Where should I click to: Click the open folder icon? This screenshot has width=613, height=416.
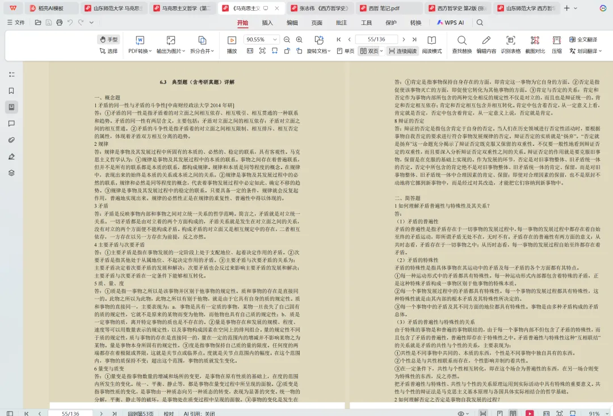(38, 23)
